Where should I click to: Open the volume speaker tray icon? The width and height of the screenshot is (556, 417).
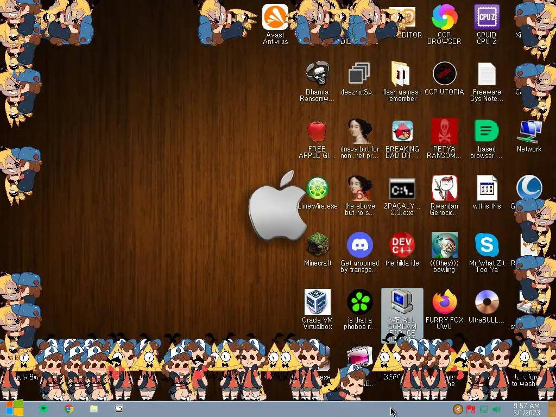click(497, 409)
